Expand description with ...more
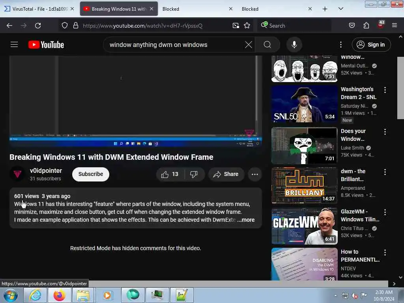The image size is (404, 303). click(x=246, y=220)
